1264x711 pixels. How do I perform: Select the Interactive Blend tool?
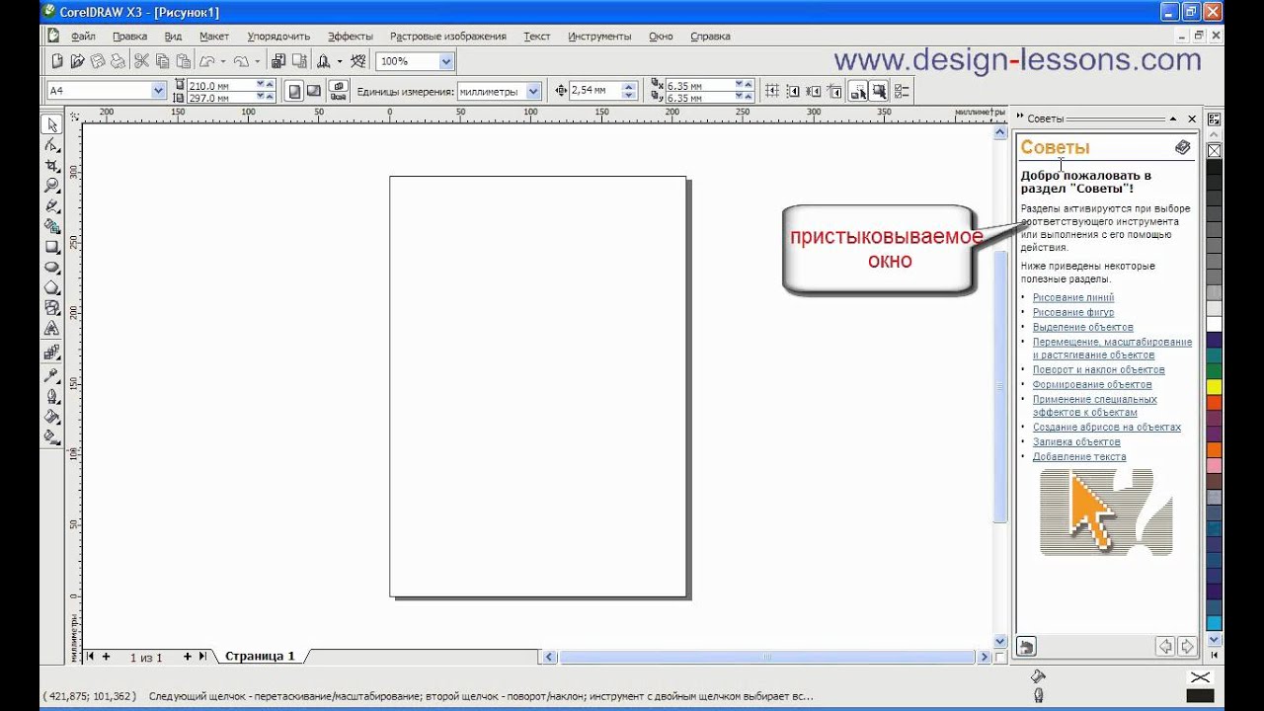point(51,352)
